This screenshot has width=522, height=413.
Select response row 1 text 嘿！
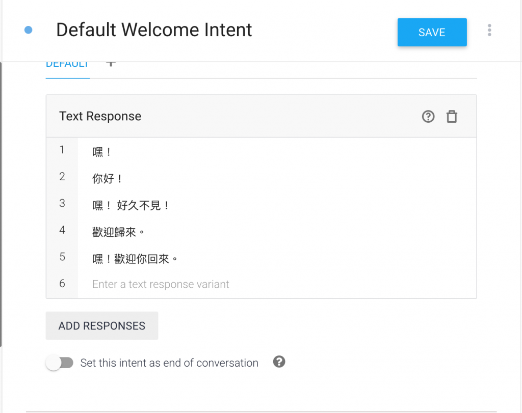102,152
